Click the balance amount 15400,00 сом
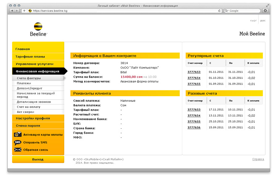Screen dimensions: 276x177 pyautogui.click(x=132, y=77)
